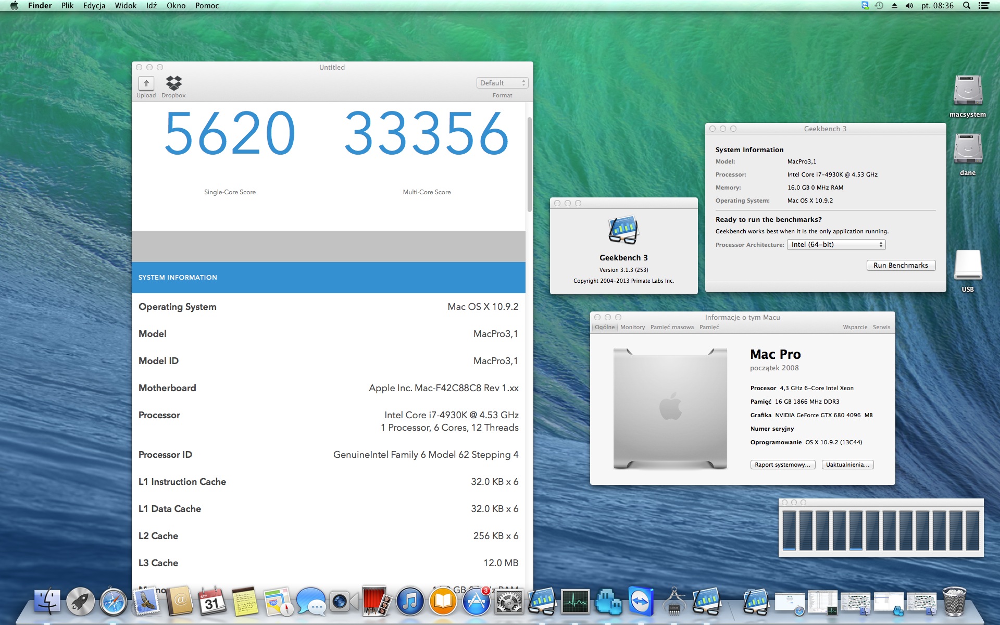Open iTunes from the Dock
The width and height of the screenshot is (1000, 625).
pyautogui.click(x=410, y=602)
